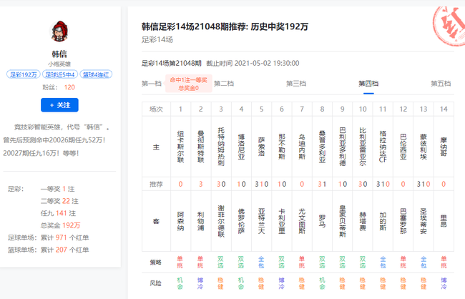Viewport: 465px width, 299px height.
Task: Click home team 蒙彼利埃 in match 13
Action: 424,147
